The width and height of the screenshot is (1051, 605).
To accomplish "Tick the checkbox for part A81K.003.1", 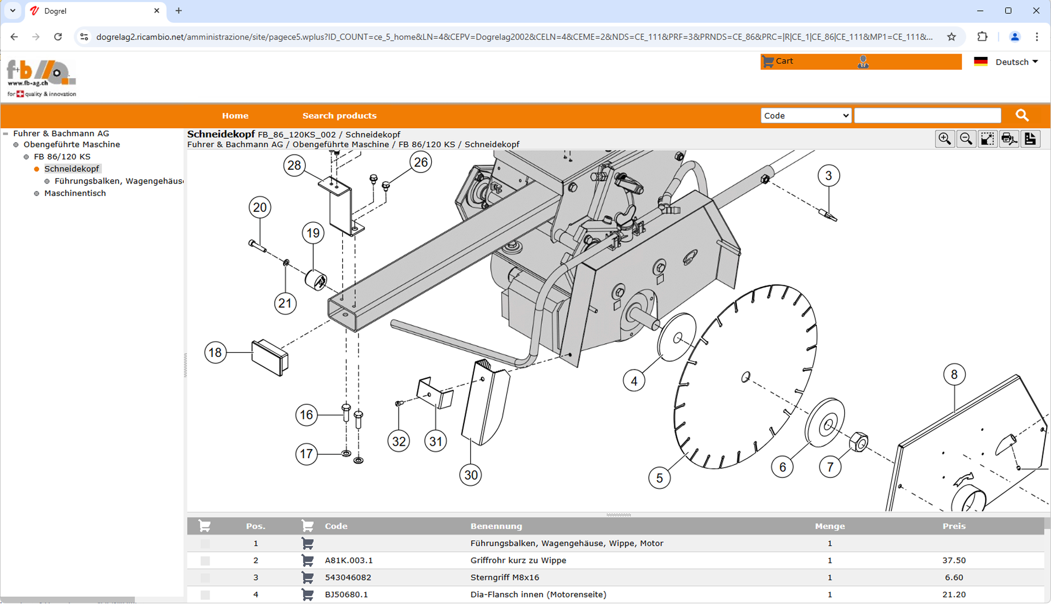I will [x=205, y=561].
